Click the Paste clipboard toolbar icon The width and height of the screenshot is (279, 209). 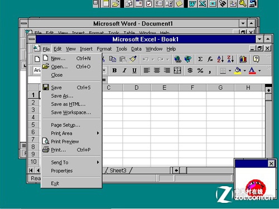123,59
